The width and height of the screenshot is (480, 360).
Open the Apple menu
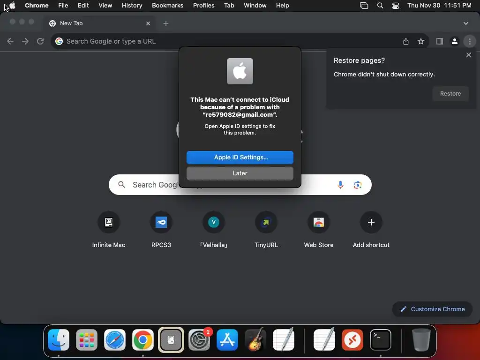[x=13, y=6]
